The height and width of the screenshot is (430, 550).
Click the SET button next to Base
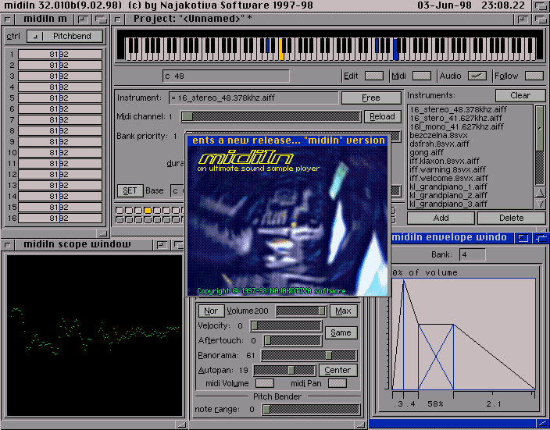tap(130, 190)
